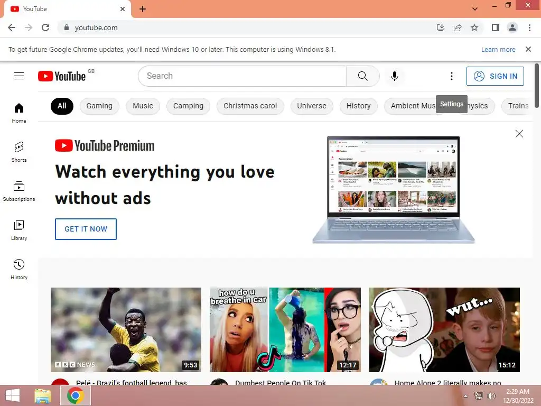Toggle the Chrome side panel
This screenshot has height=406, width=541.
(496, 27)
